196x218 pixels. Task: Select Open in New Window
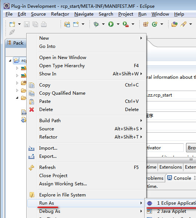tap(92, 58)
